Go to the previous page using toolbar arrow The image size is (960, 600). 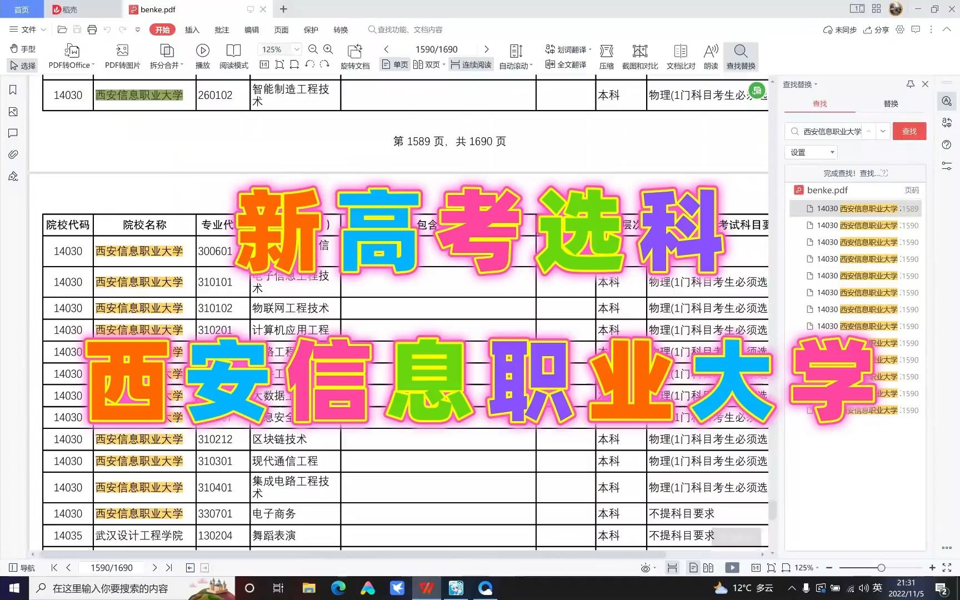click(x=387, y=49)
